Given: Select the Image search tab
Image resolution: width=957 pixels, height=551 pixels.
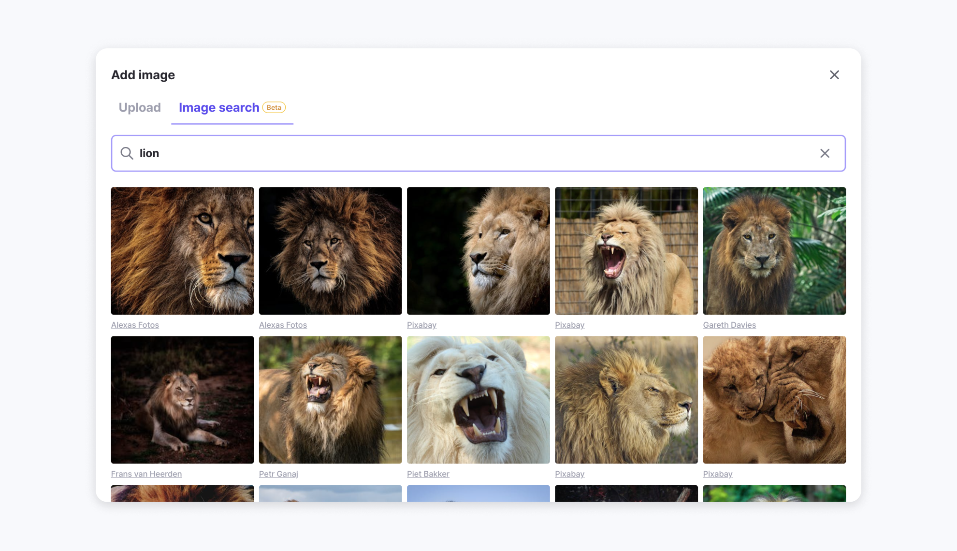Looking at the screenshot, I should coord(219,107).
